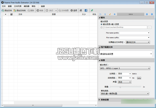Click the 执行 (run) toolbar button

click(x=50, y=10)
